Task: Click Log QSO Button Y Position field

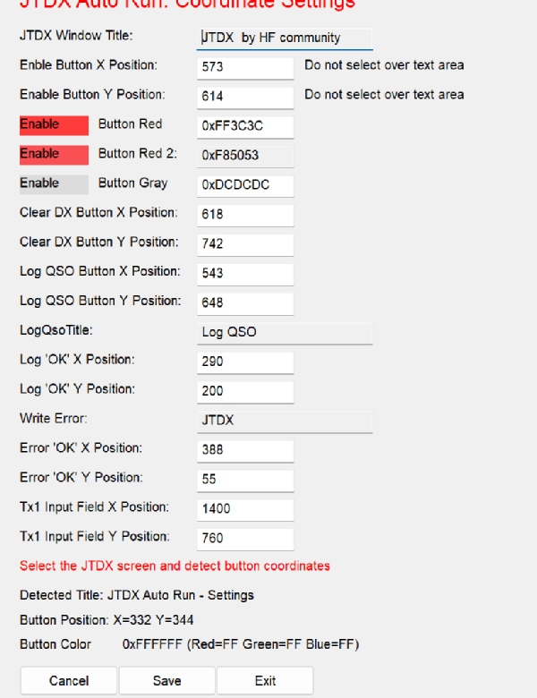Action: (245, 303)
